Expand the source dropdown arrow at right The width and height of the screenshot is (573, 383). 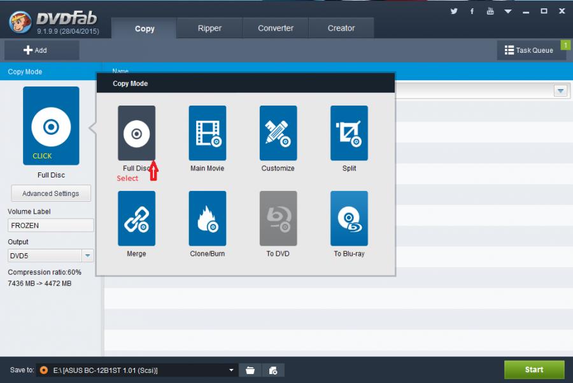click(560, 90)
